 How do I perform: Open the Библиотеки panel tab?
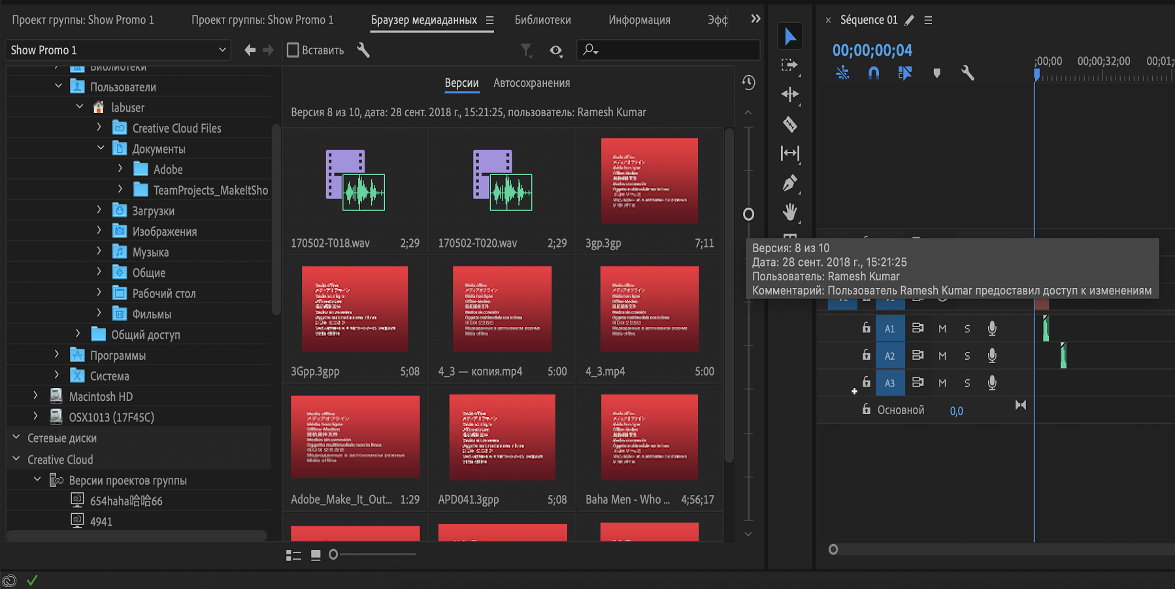542,20
